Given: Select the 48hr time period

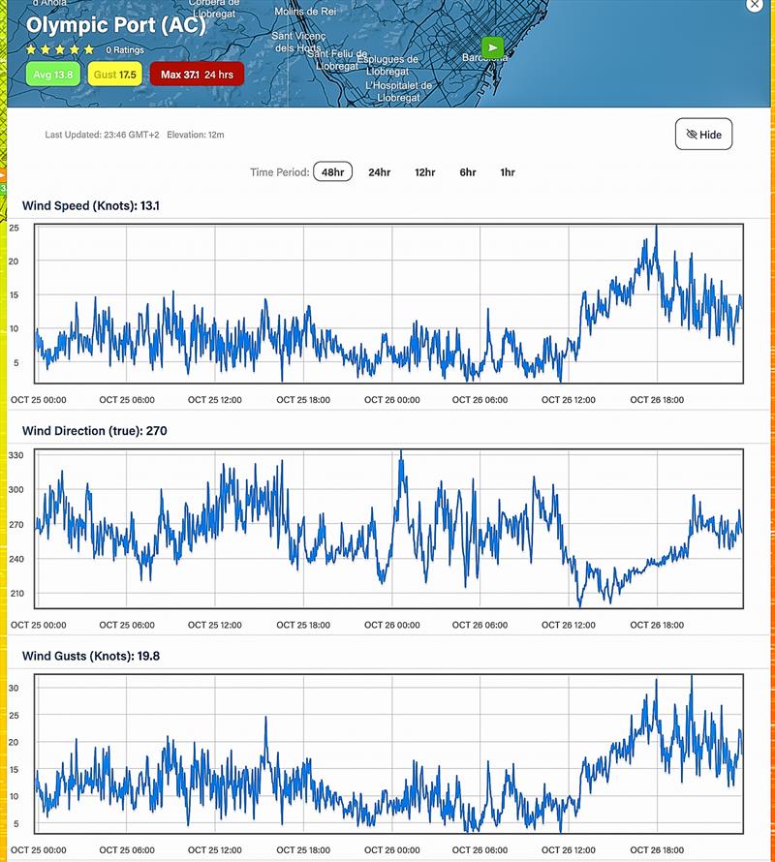Looking at the screenshot, I should click(333, 172).
